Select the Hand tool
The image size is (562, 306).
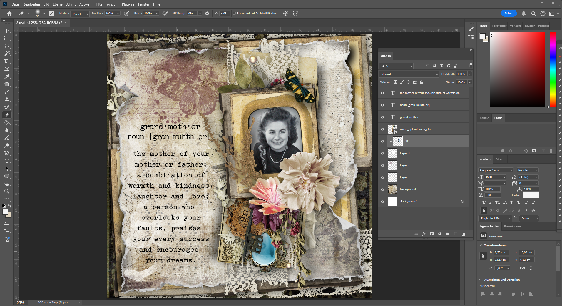(7, 184)
